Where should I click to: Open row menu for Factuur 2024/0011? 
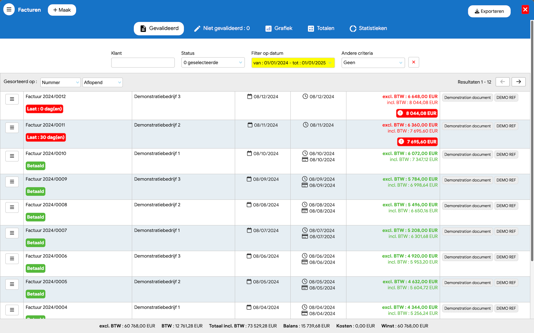tap(12, 128)
